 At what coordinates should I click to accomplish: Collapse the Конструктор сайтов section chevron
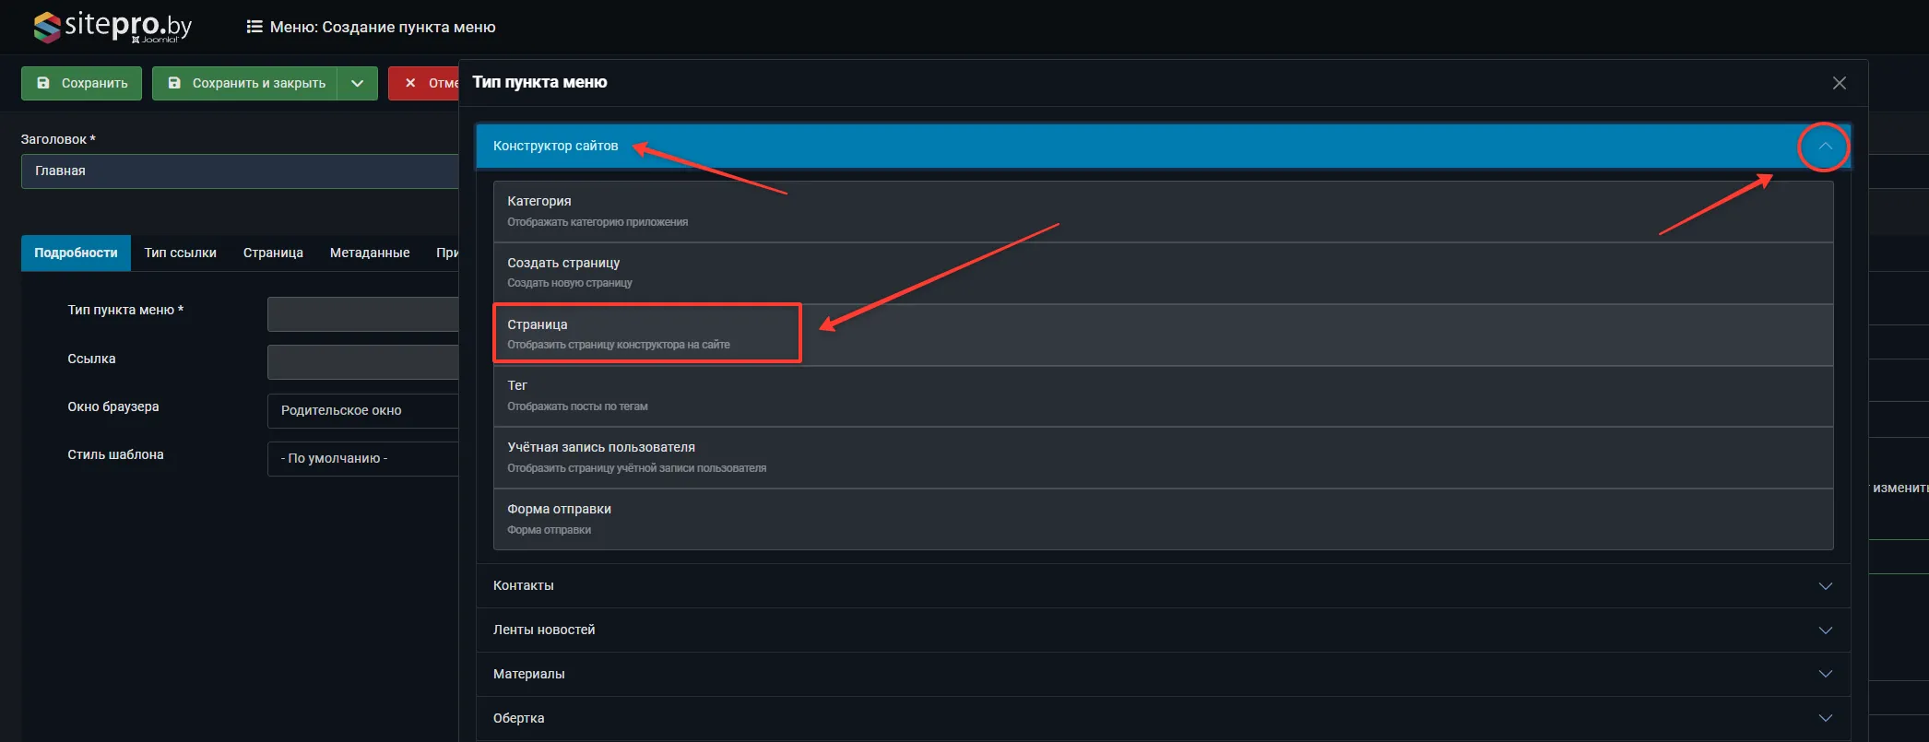click(x=1824, y=147)
